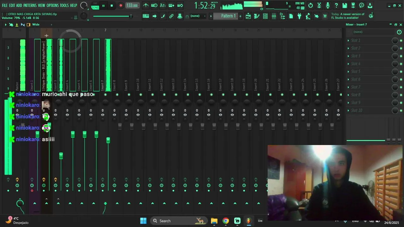This screenshot has height=227, width=404.
Task: Open undo history circular arrow icon
Action: click(311, 5)
